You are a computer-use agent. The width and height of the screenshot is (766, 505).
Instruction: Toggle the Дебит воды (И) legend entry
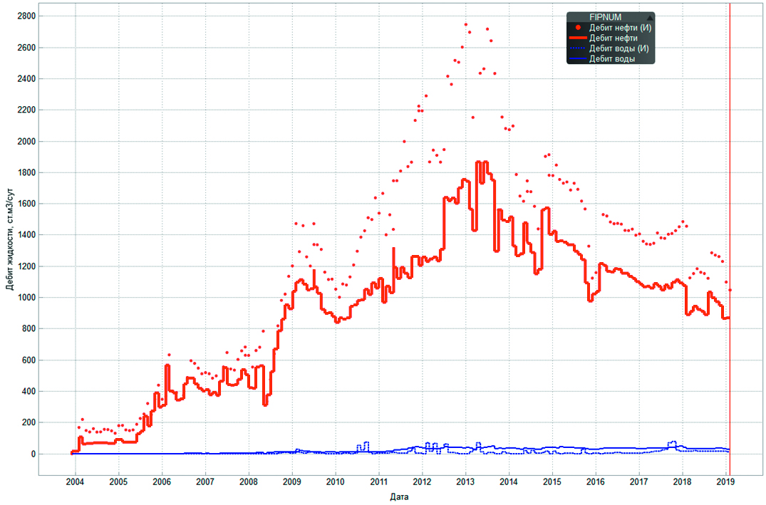click(x=619, y=48)
